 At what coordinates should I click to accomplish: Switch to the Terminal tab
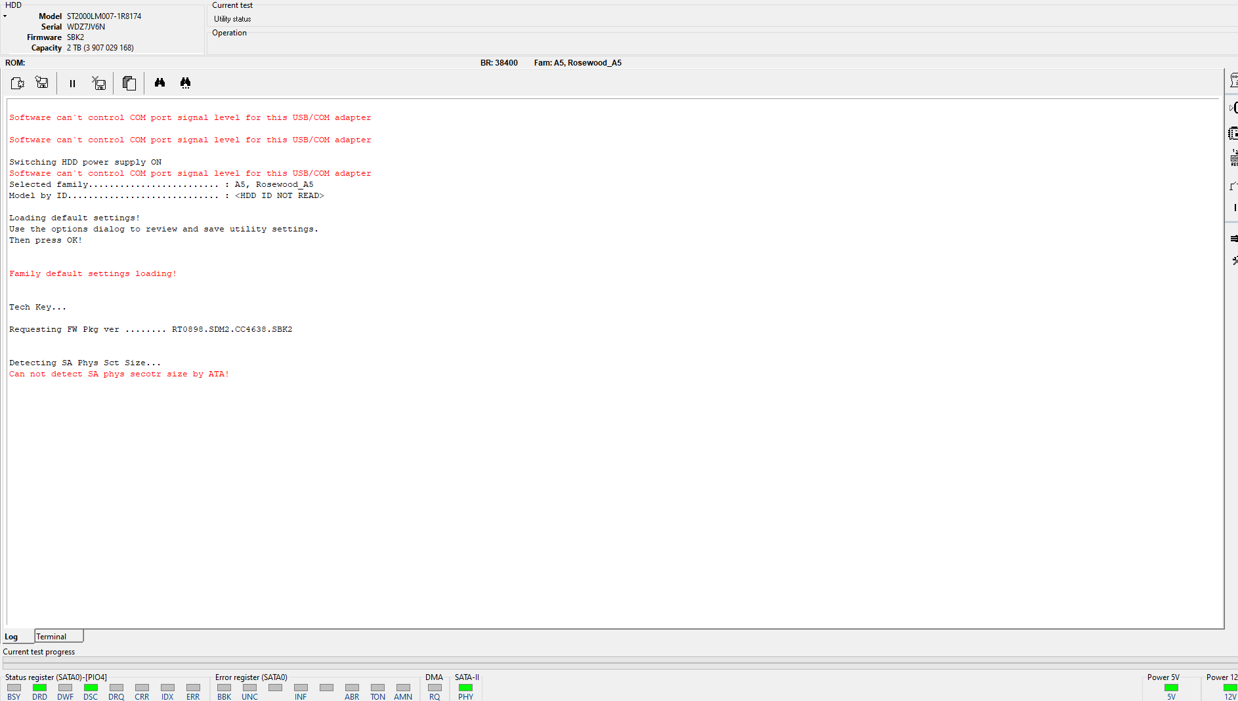(x=59, y=636)
